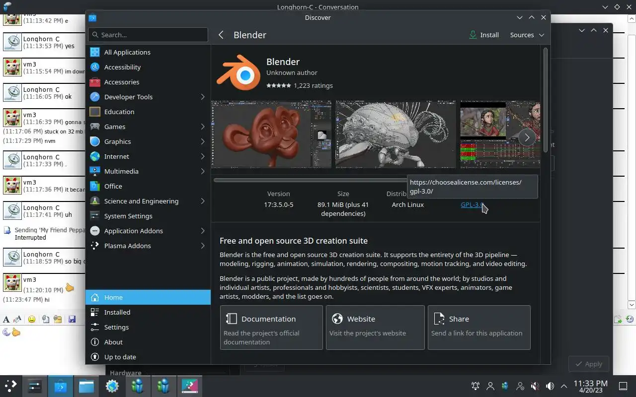Click the globe gear browser taskbar icon

112,386
